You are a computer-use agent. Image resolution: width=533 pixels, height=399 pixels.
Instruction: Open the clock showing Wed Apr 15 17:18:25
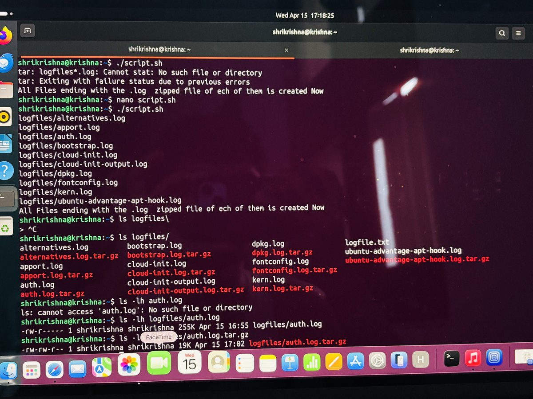[x=305, y=15]
